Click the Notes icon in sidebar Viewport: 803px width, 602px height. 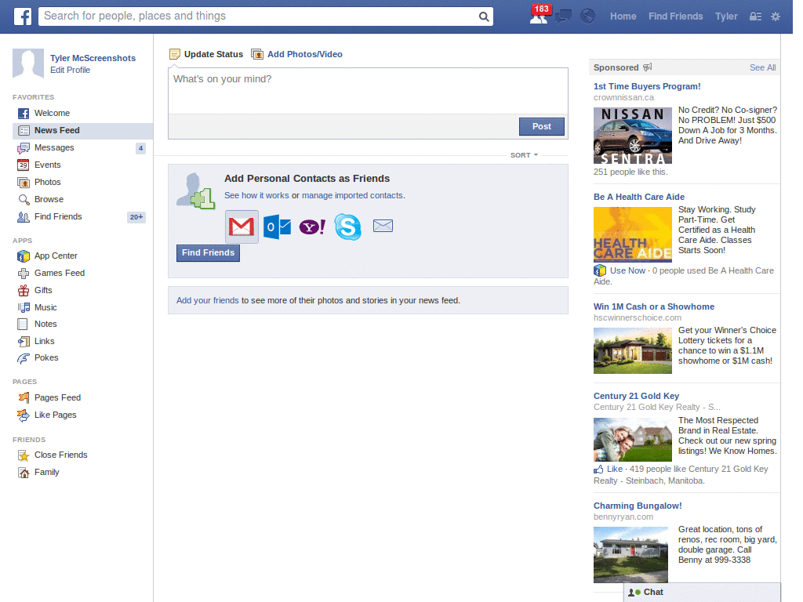23,324
